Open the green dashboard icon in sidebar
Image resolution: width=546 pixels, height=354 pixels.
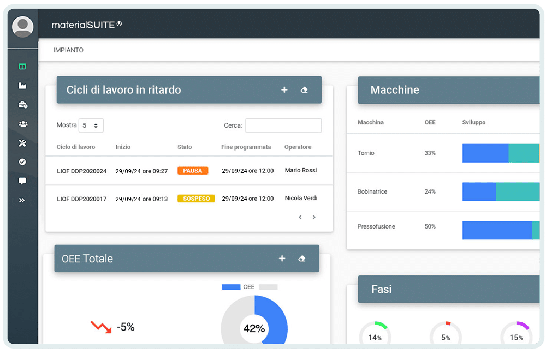[22, 67]
